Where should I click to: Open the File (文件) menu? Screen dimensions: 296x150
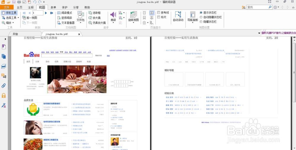coord(7,7)
